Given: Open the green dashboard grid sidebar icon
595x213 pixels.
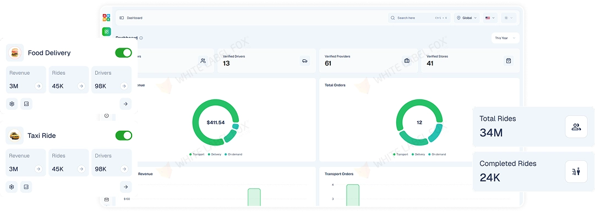Looking at the screenshot, I should [107, 32].
